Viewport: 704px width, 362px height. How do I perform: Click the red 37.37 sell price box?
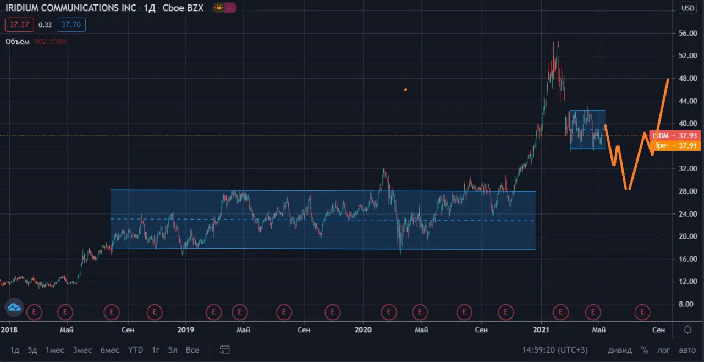click(x=20, y=25)
